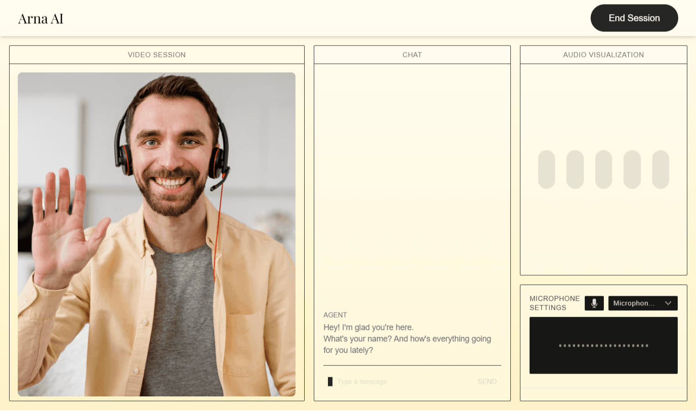The image size is (696, 411).
Task: Select the AUDIO VISUALIZATION panel header
Action: tap(603, 54)
